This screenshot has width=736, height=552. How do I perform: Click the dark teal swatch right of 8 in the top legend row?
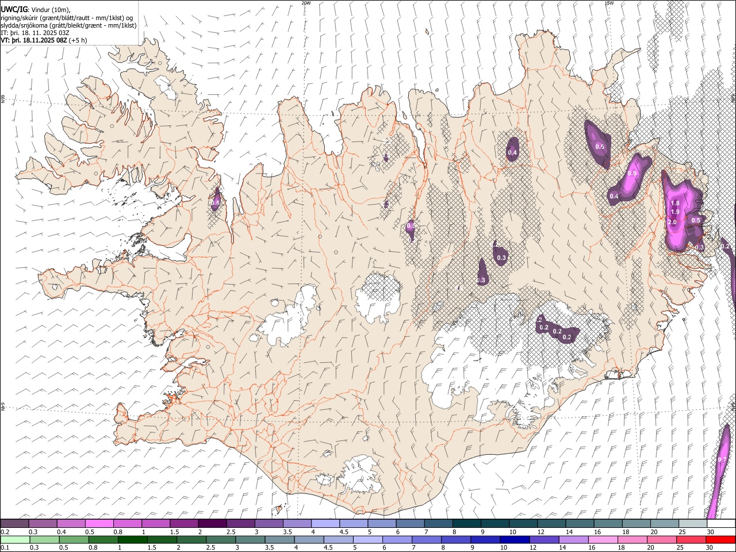coord(467,524)
